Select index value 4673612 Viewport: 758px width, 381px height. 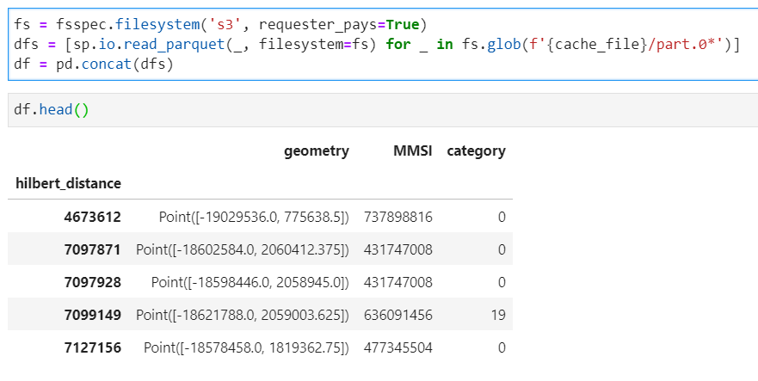click(92, 217)
